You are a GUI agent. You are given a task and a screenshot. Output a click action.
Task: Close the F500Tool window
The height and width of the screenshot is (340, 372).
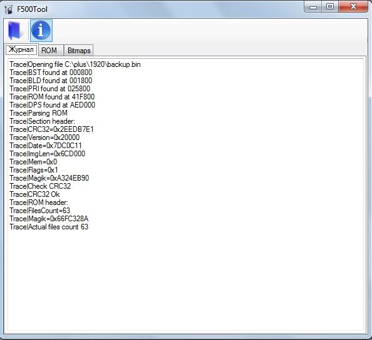[353, 7]
